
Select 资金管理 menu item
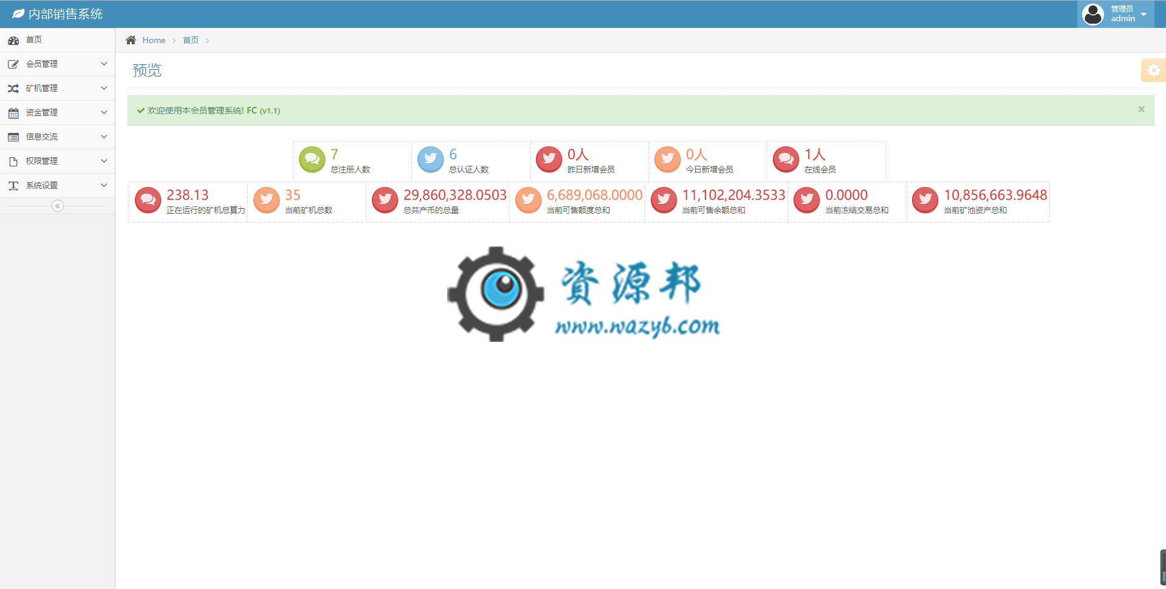click(x=57, y=112)
